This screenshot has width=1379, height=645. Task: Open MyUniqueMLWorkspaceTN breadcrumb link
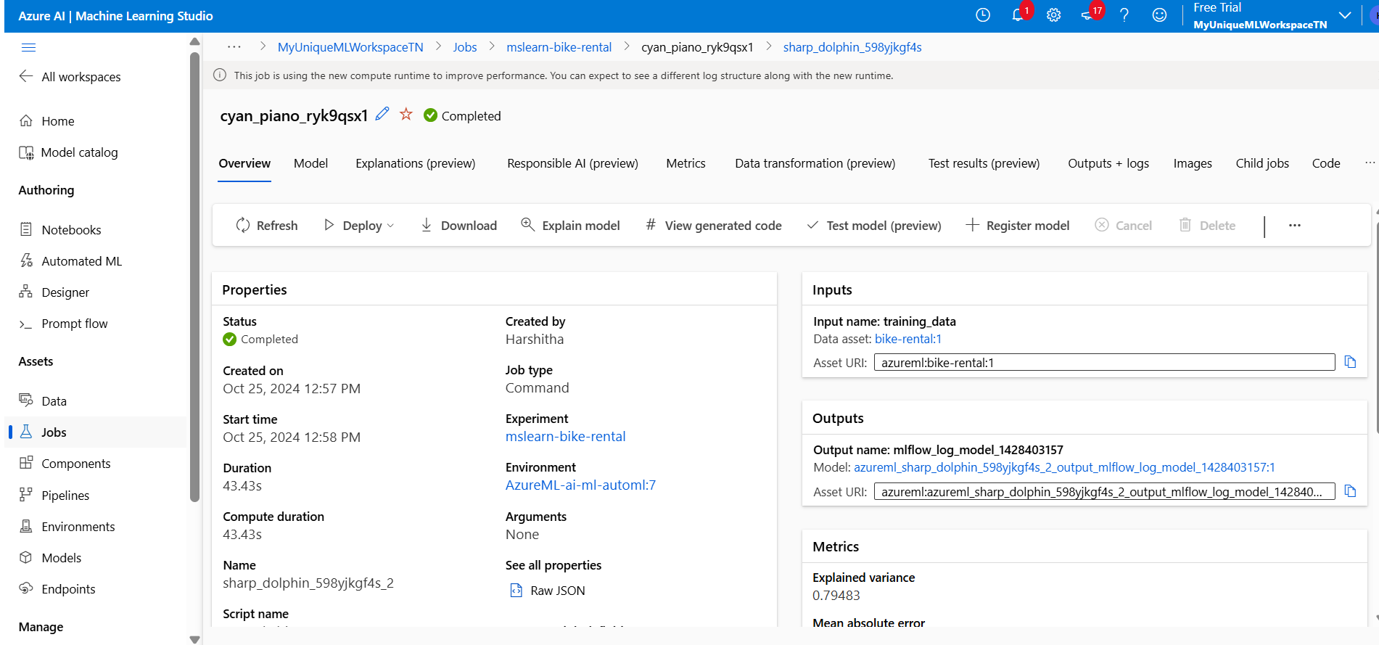[350, 47]
